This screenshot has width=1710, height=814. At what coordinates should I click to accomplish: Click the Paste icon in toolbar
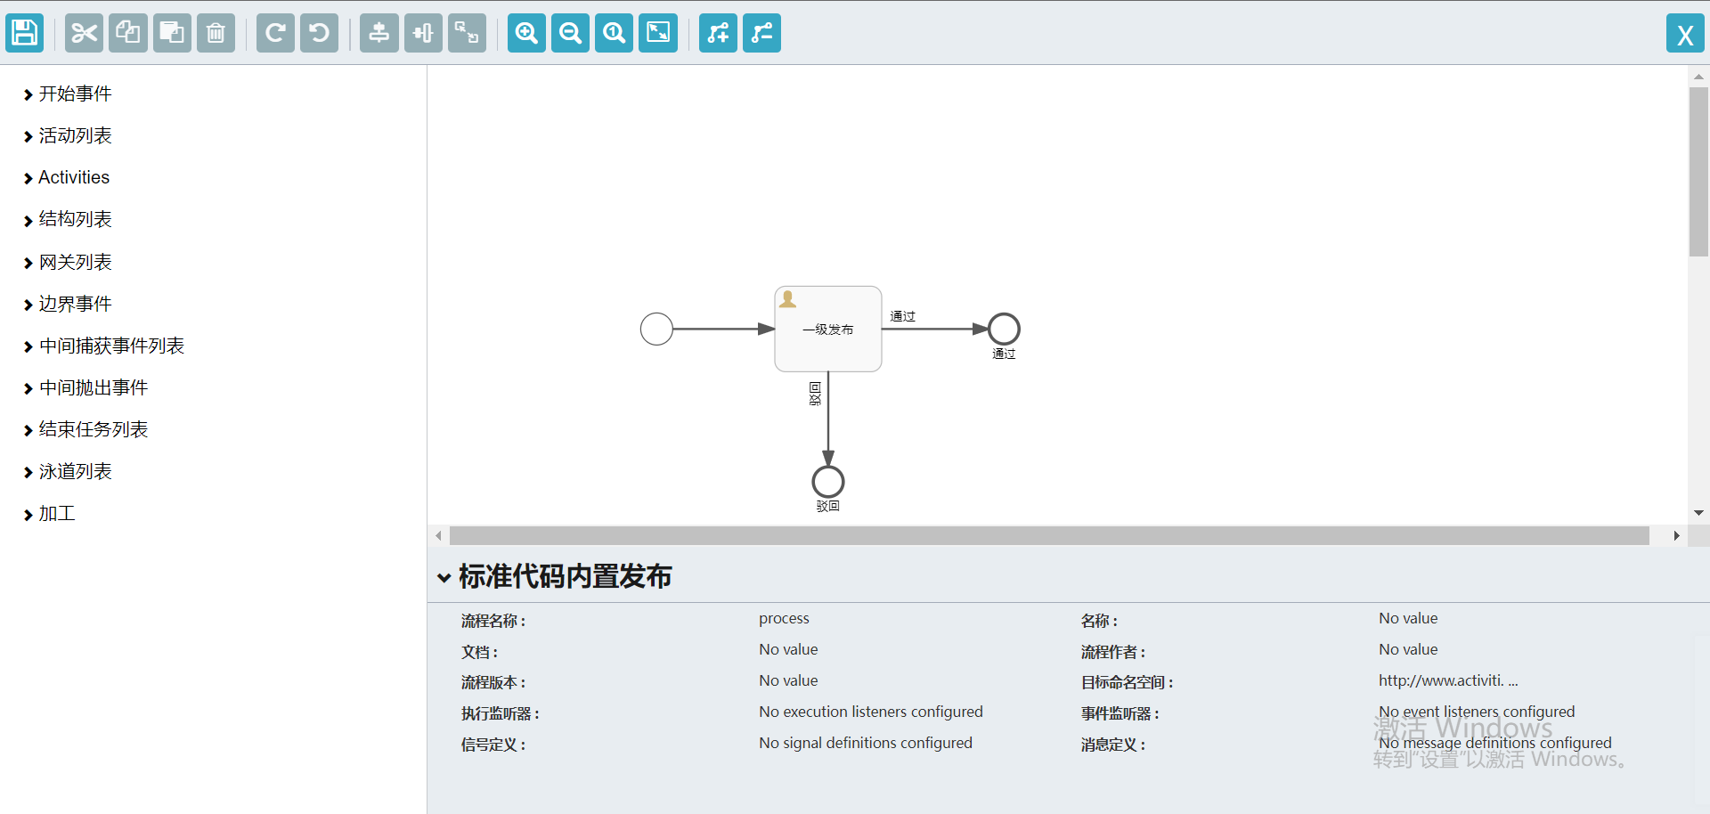click(172, 34)
